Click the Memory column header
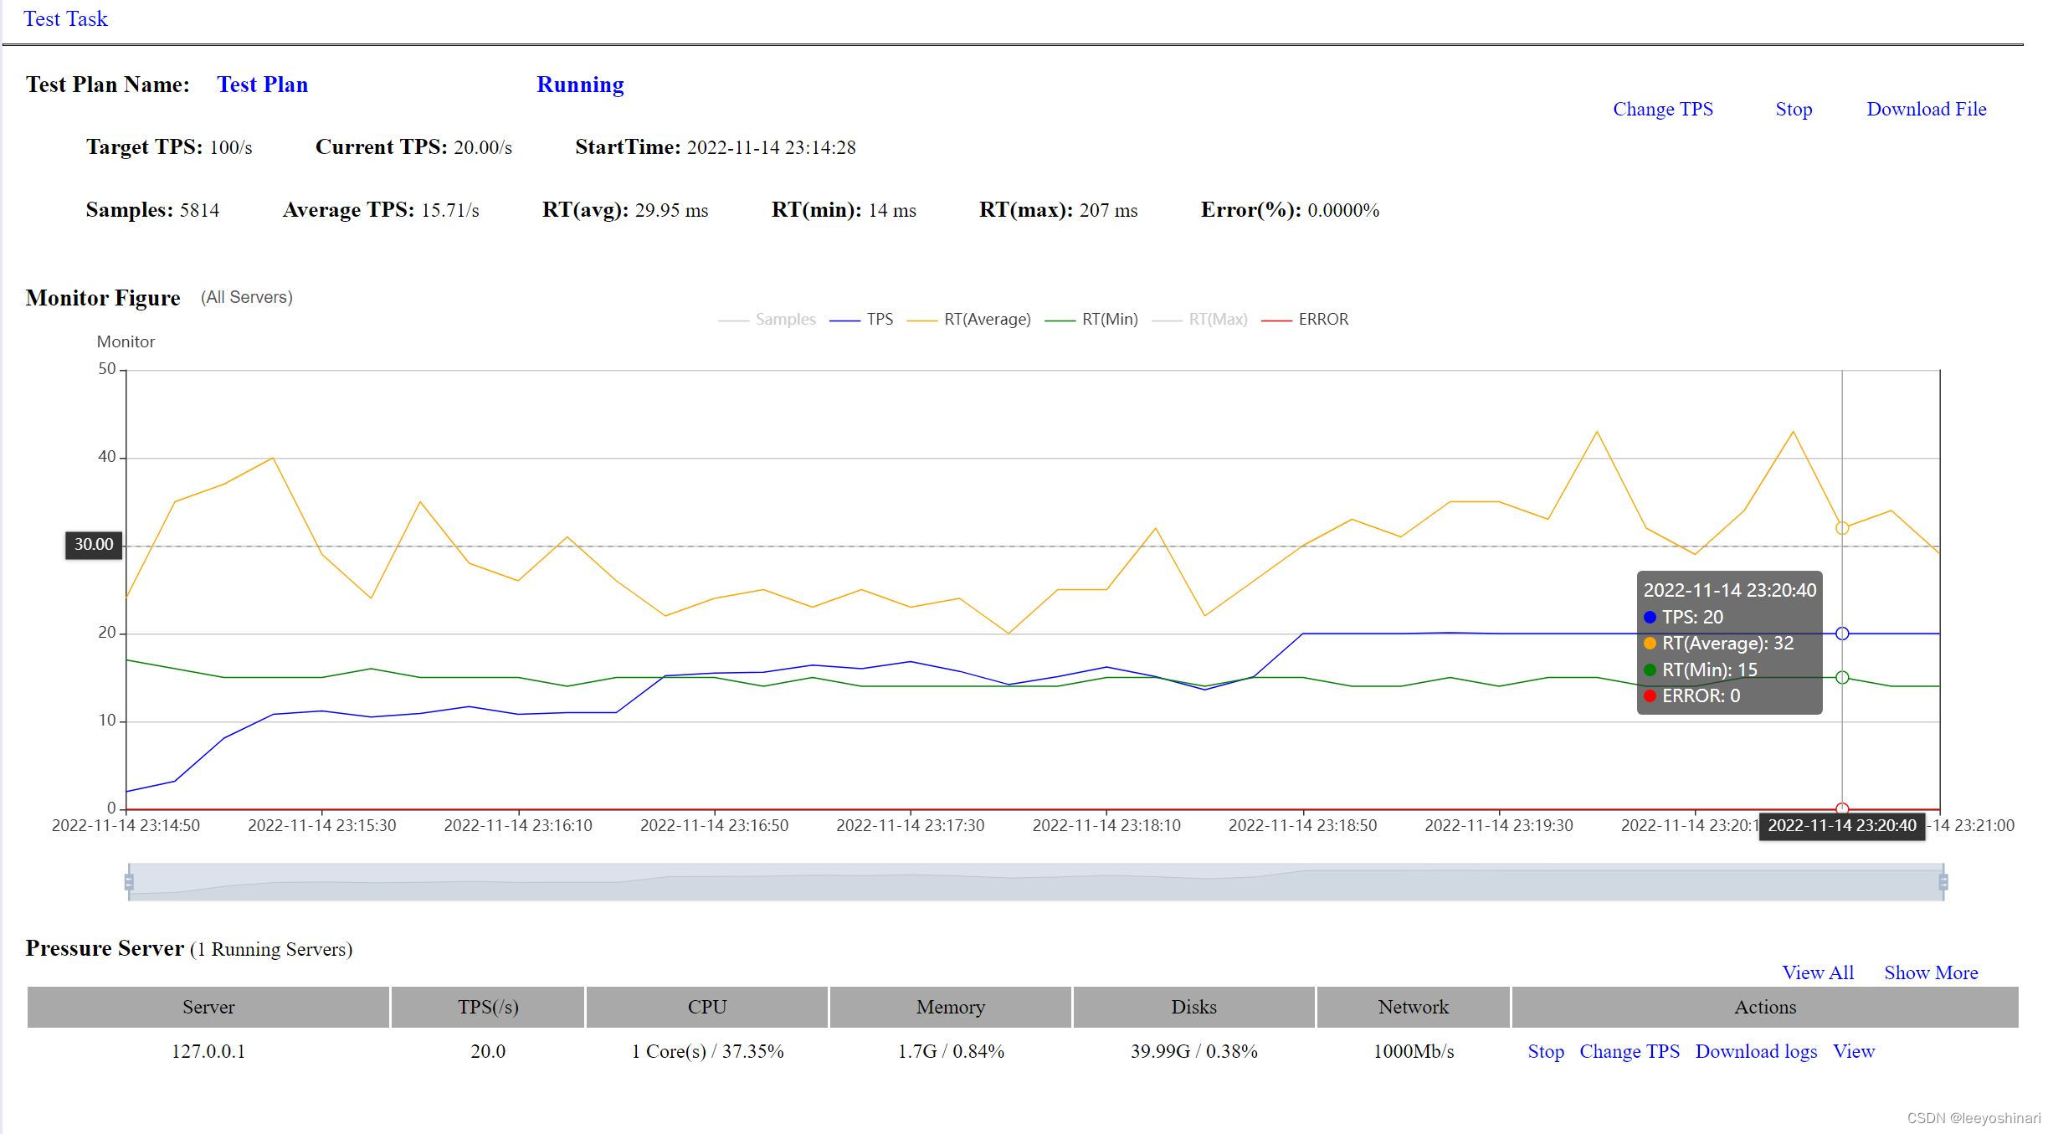Viewport: 2053px width, 1134px height. click(x=951, y=1007)
